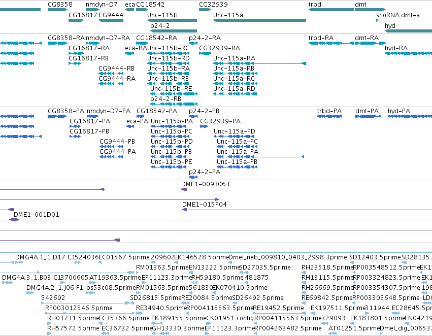The width and height of the screenshot is (432, 336).
Task: Select transcript nmdyn-D7-RA
Action: point(108,38)
